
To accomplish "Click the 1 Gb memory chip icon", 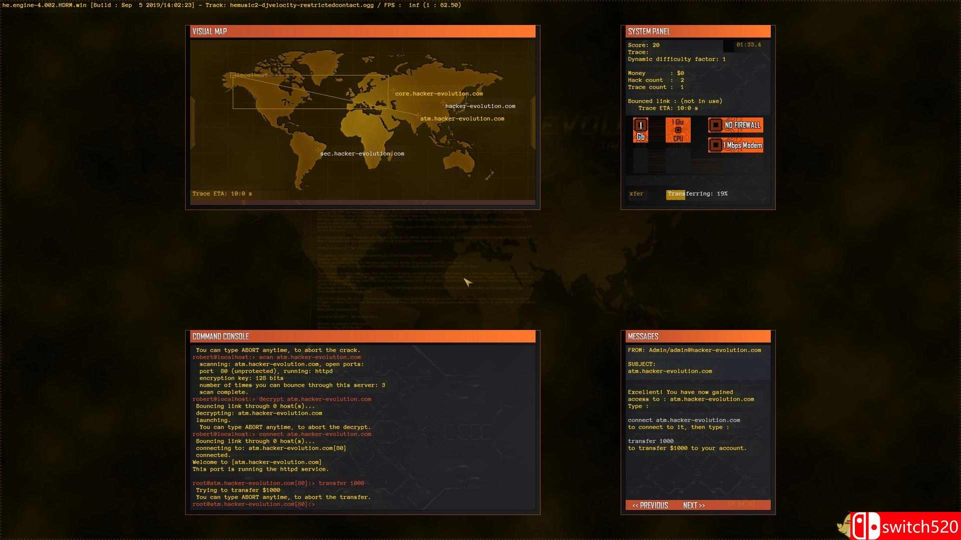I will tap(641, 130).
